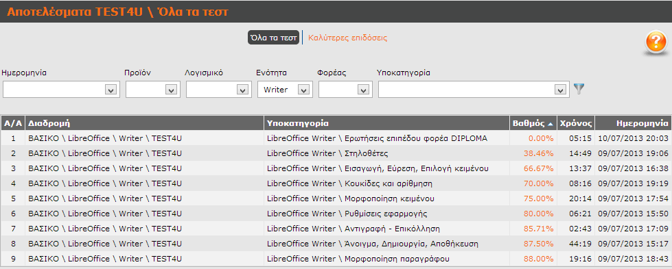This screenshot has width=672, height=269.
Task: Click the orange help question mark icon
Action: point(656,42)
